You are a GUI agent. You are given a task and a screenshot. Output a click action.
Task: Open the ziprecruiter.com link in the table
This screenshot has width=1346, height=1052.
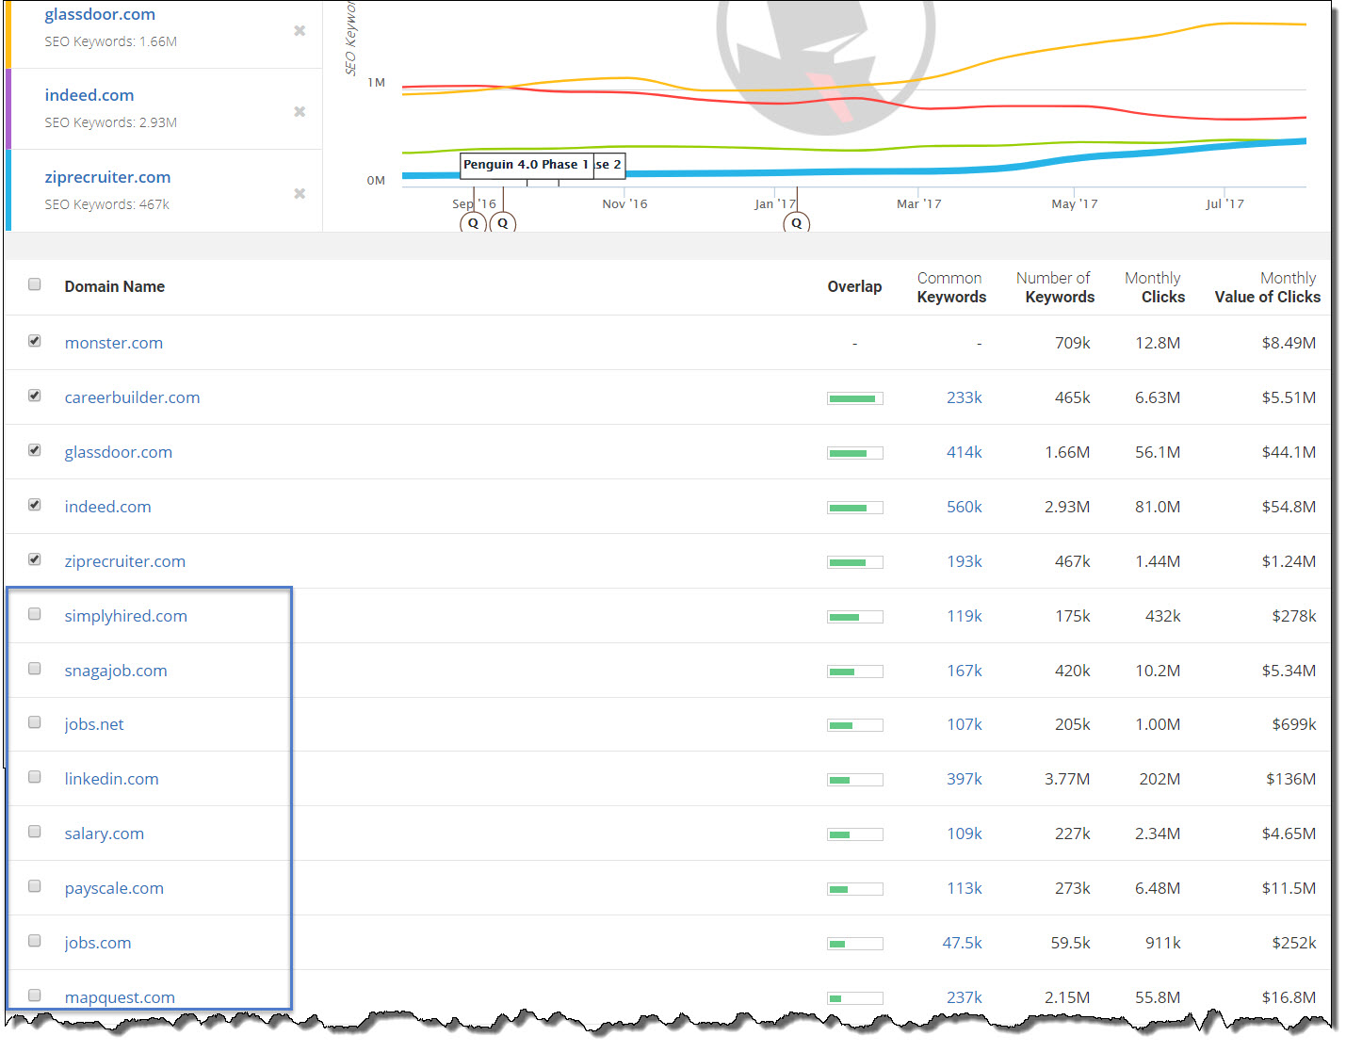click(x=125, y=561)
